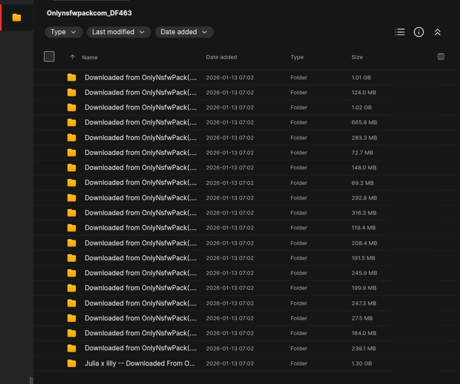Select the folder icon of the 245.9 MB row
This screenshot has width=460, height=384.
pos(72,273)
